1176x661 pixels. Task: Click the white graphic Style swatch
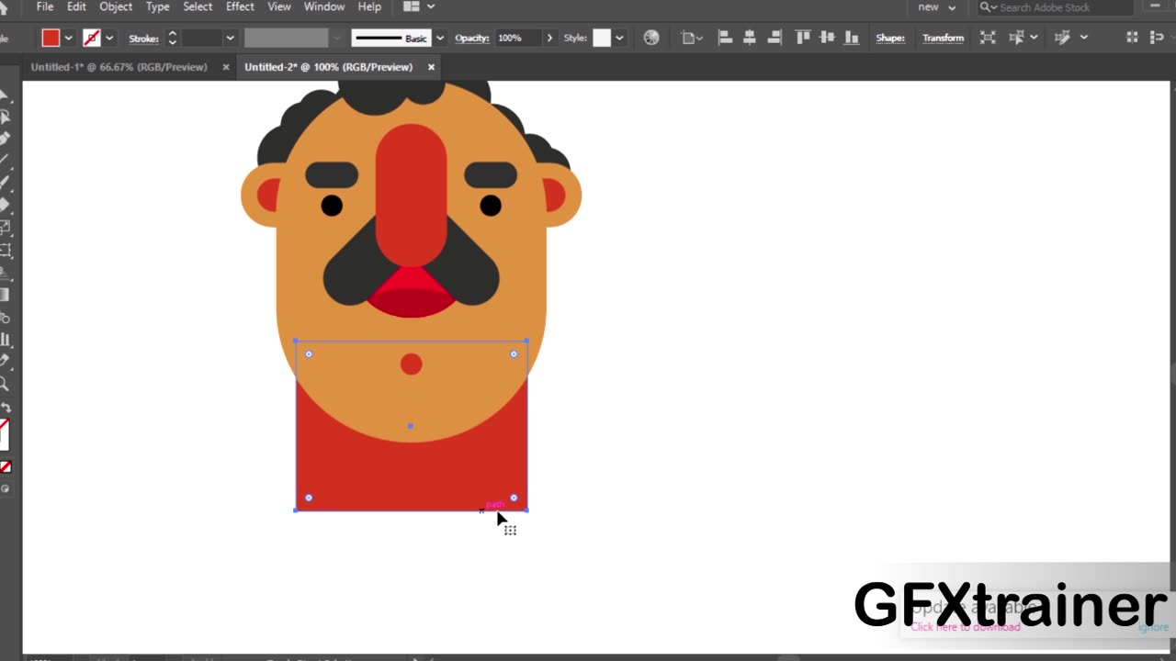(602, 38)
